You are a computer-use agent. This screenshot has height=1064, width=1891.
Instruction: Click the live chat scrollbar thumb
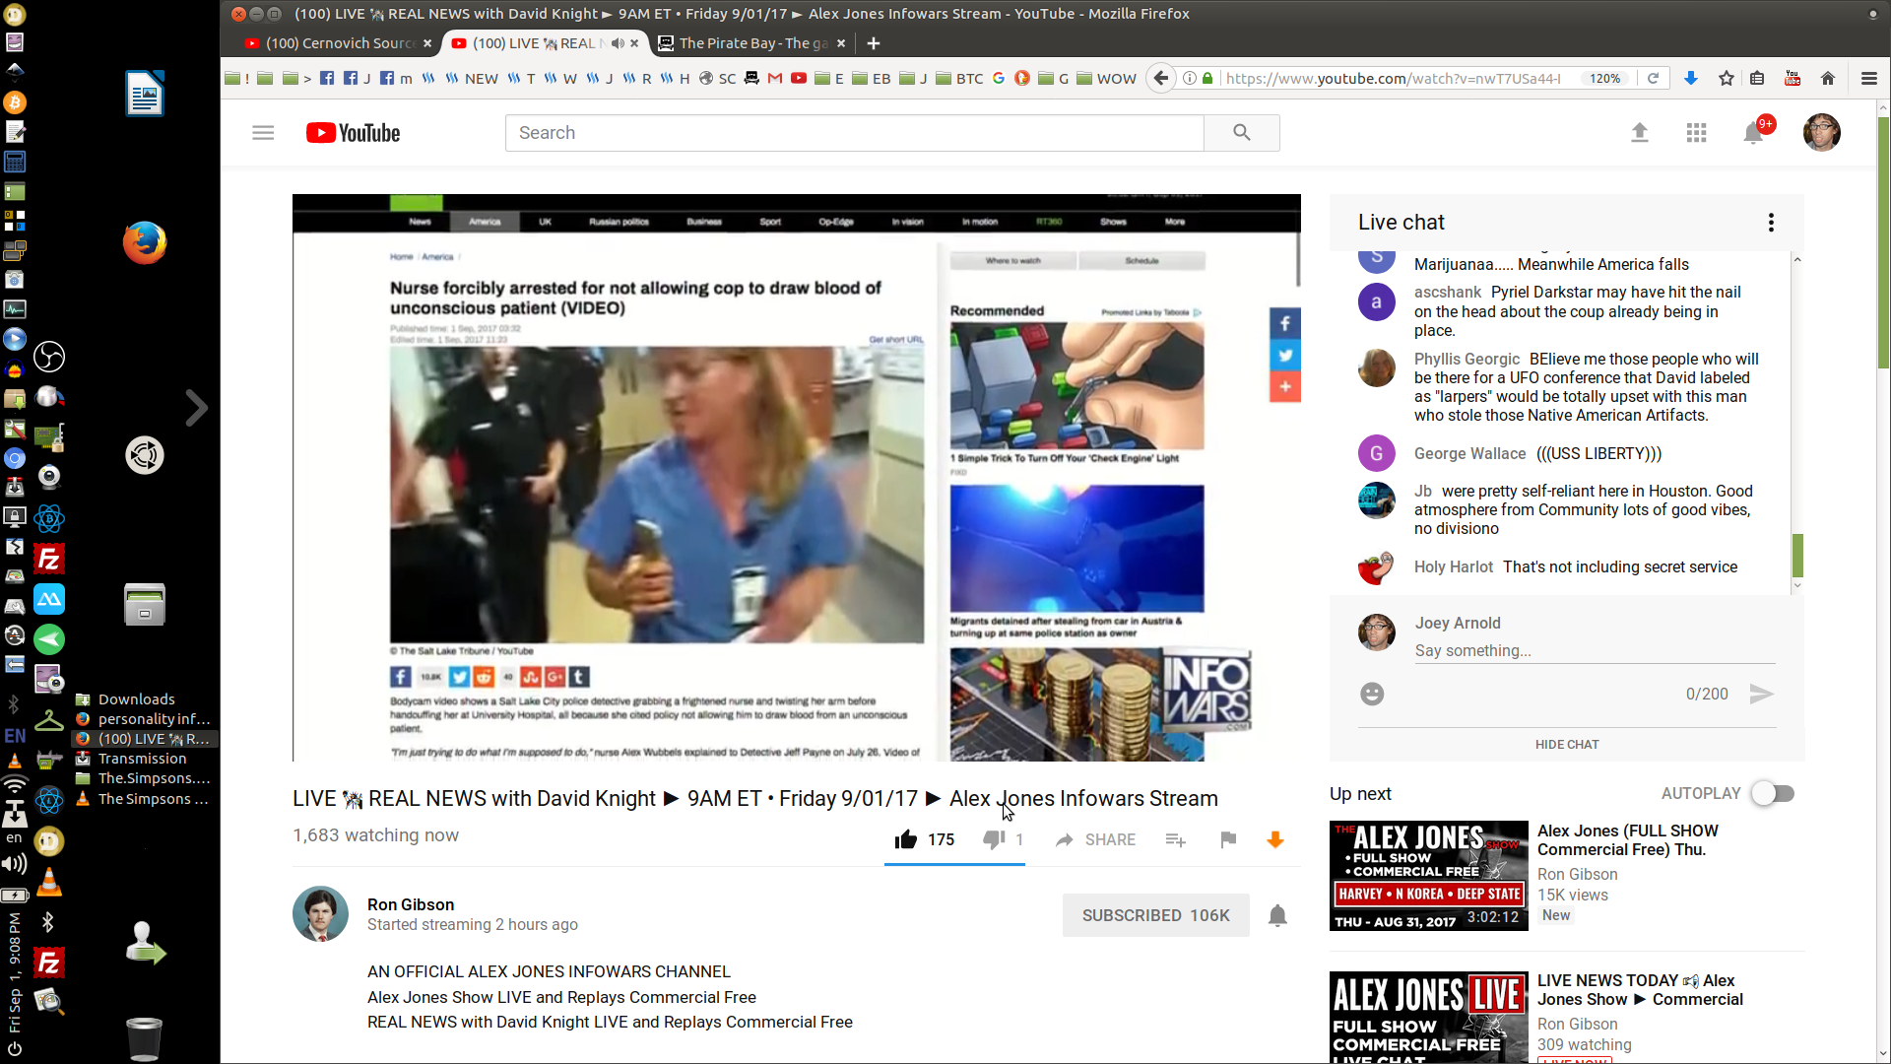(x=1797, y=556)
